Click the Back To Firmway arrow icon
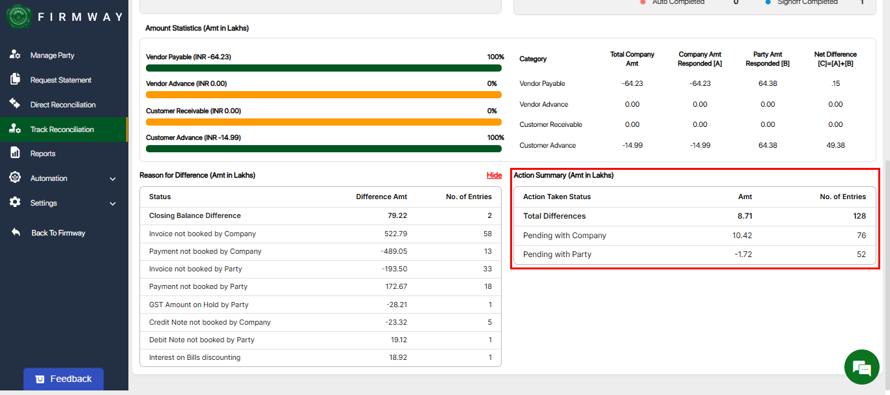 [16, 232]
